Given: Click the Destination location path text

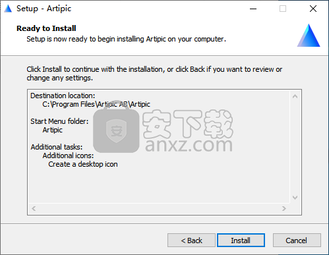Looking at the screenshot, I should point(96,104).
